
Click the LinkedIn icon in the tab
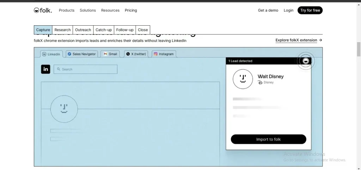point(44,54)
